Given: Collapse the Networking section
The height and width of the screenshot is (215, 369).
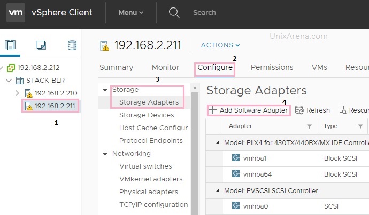Looking at the screenshot, I should click(x=105, y=154).
